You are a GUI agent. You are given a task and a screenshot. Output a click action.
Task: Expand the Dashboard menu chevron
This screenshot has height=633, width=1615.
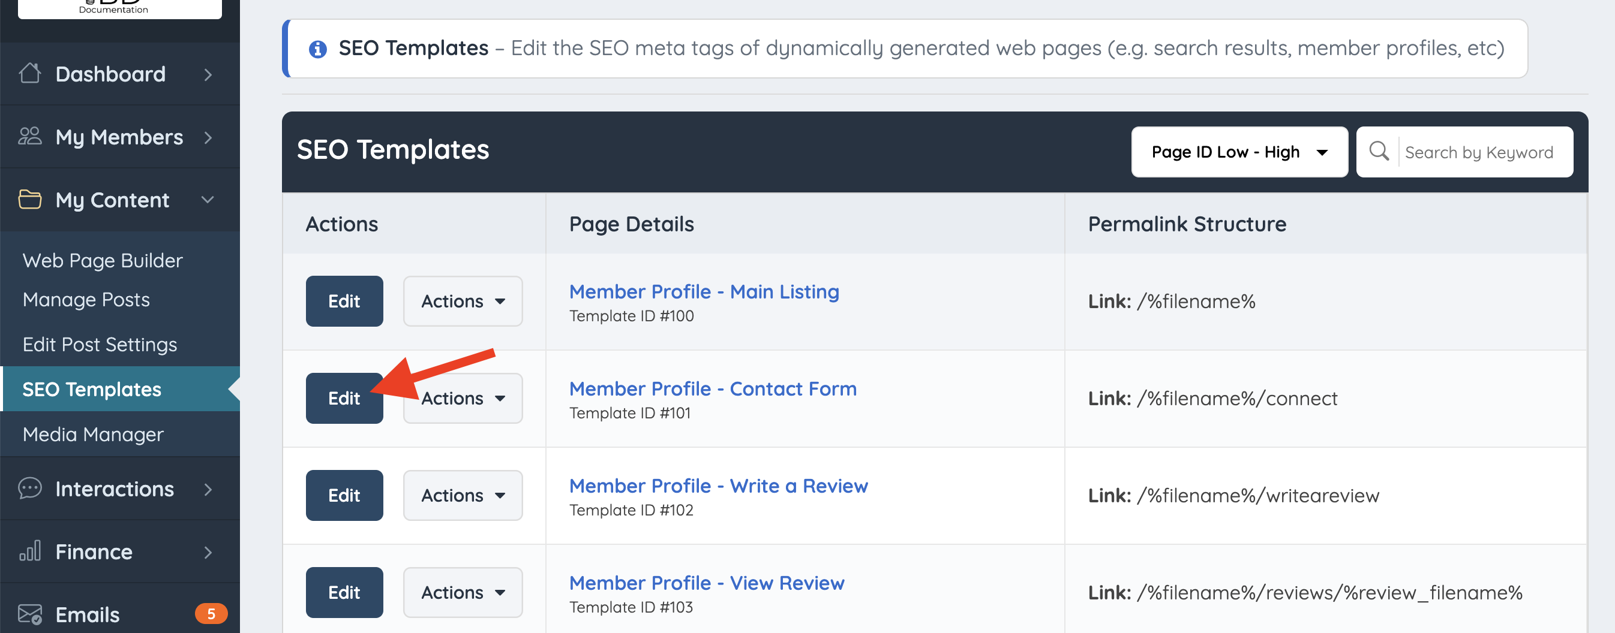tap(208, 74)
